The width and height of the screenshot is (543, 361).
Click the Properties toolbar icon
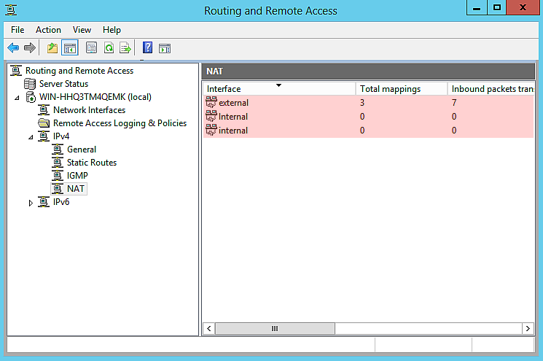pyautogui.click(x=92, y=48)
